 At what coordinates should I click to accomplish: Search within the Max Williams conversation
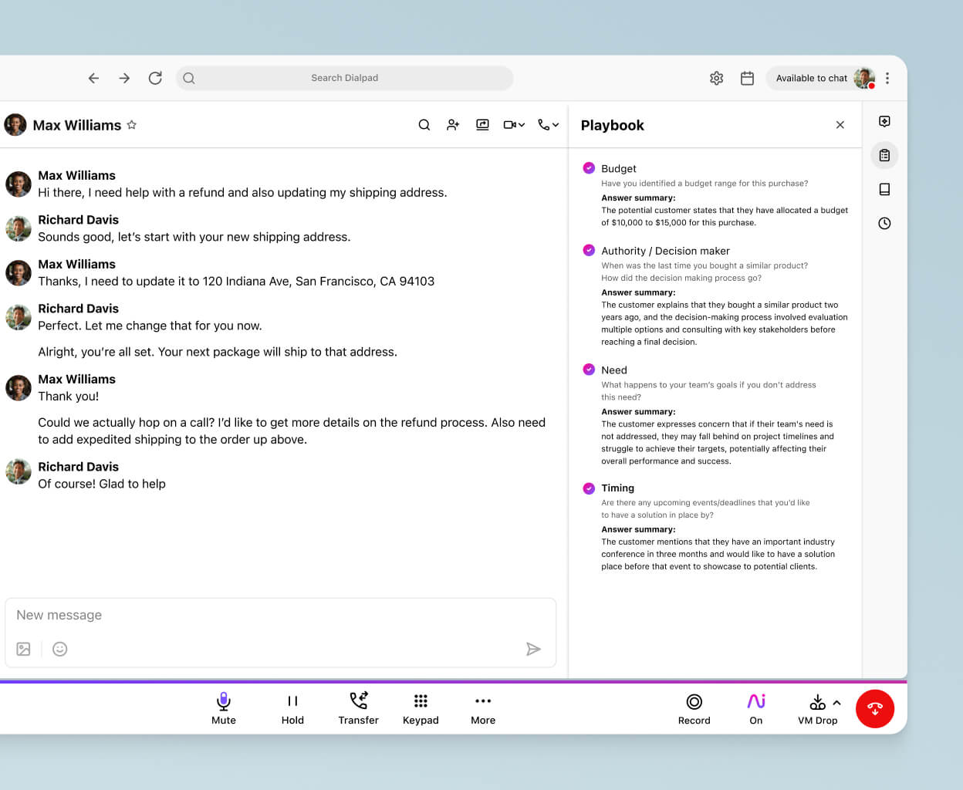424,124
